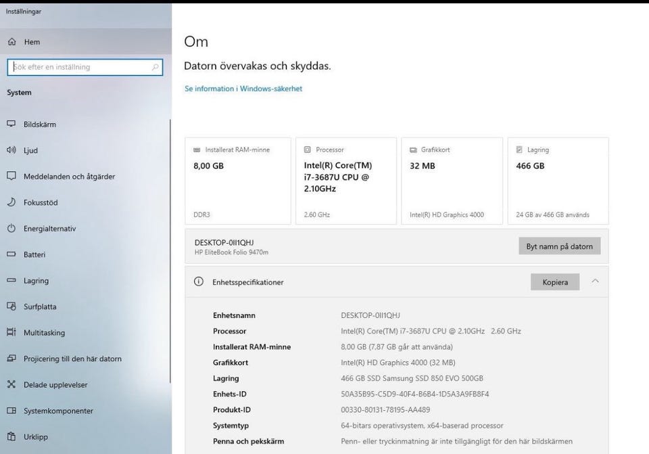Image resolution: width=649 pixels, height=454 pixels.
Task: Open the Lagring sidebar item
Action: [x=36, y=281]
